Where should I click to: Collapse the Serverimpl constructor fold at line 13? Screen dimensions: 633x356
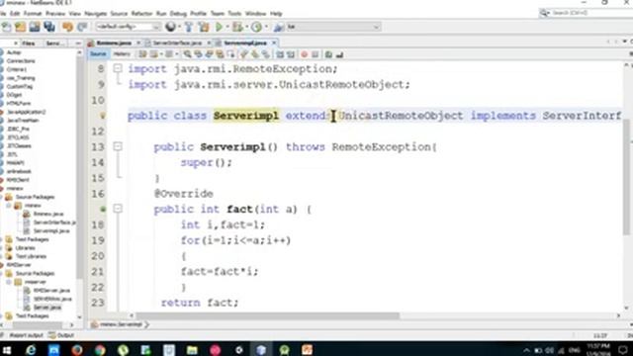pyautogui.click(x=118, y=146)
